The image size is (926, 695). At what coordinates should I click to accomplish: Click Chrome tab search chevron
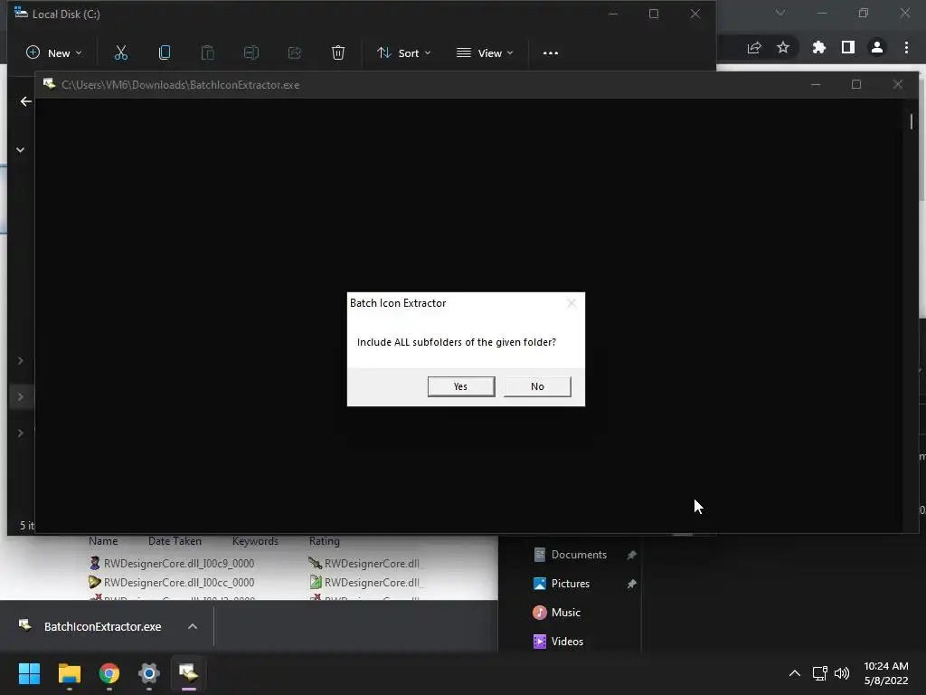point(780,13)
